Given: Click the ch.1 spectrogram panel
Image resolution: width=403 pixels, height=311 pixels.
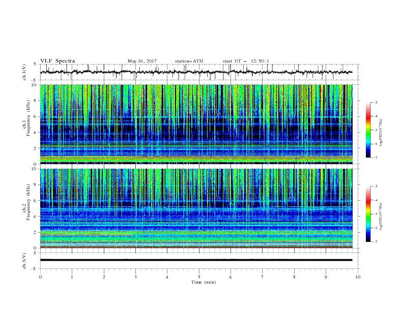Looking at the screenshot, I should point(196,124).
